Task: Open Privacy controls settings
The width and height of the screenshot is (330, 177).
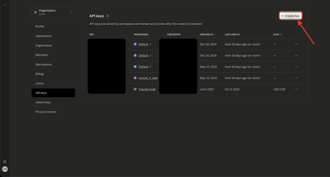Action: coord(46,112)
